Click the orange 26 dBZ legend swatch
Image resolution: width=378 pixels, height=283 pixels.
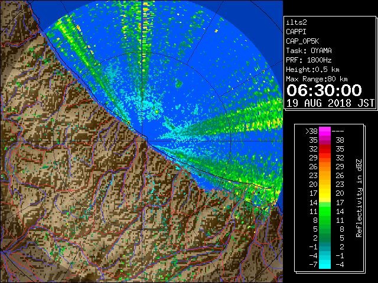[x=325, y=167]
